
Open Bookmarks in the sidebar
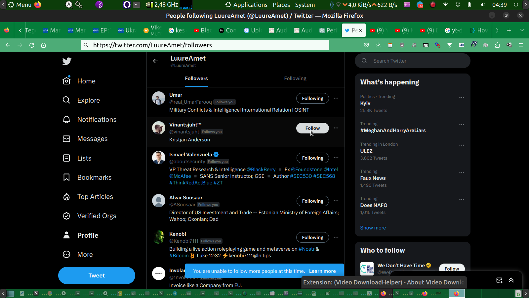(87, 177)
